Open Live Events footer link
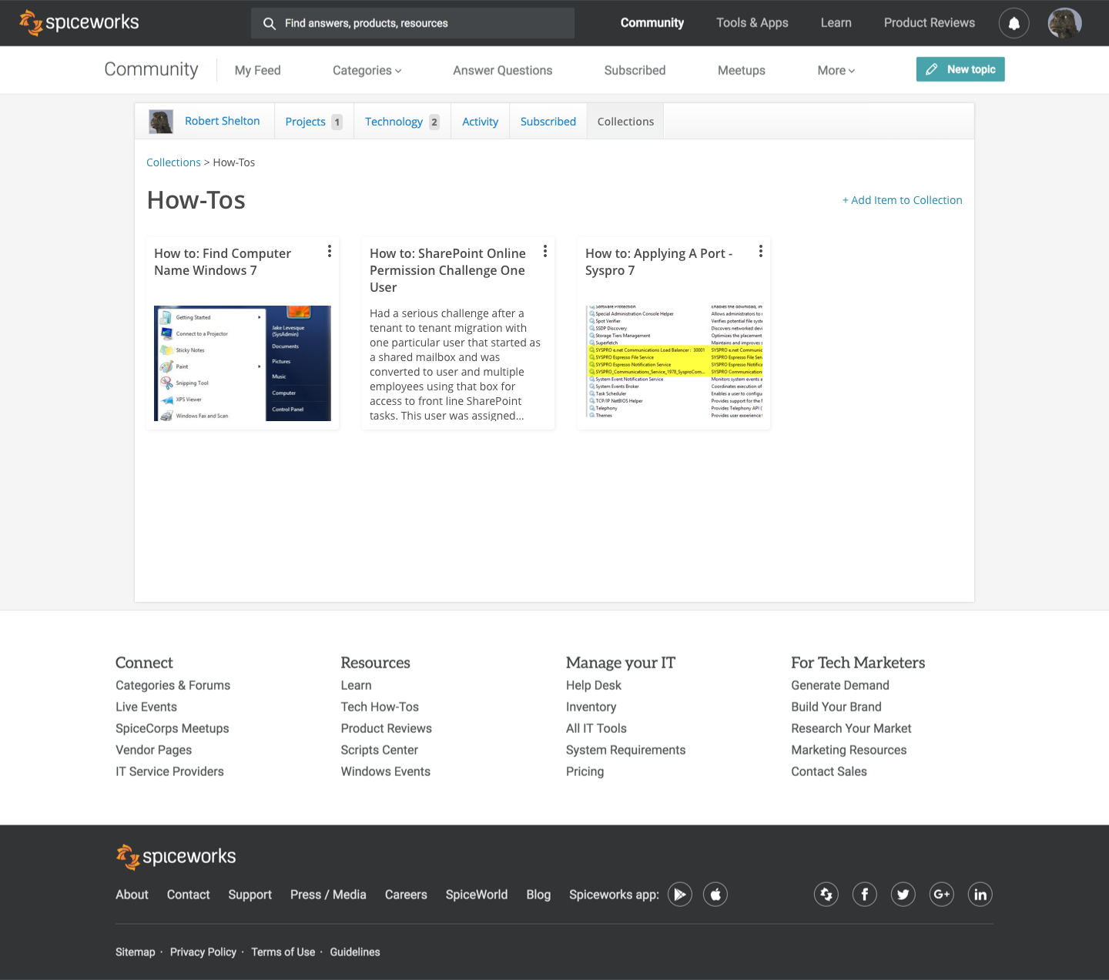Image resolution: width=1109 pixels, height=980 pixels. pos(146,707)
